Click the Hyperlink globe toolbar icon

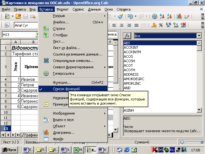coord(155,16)
